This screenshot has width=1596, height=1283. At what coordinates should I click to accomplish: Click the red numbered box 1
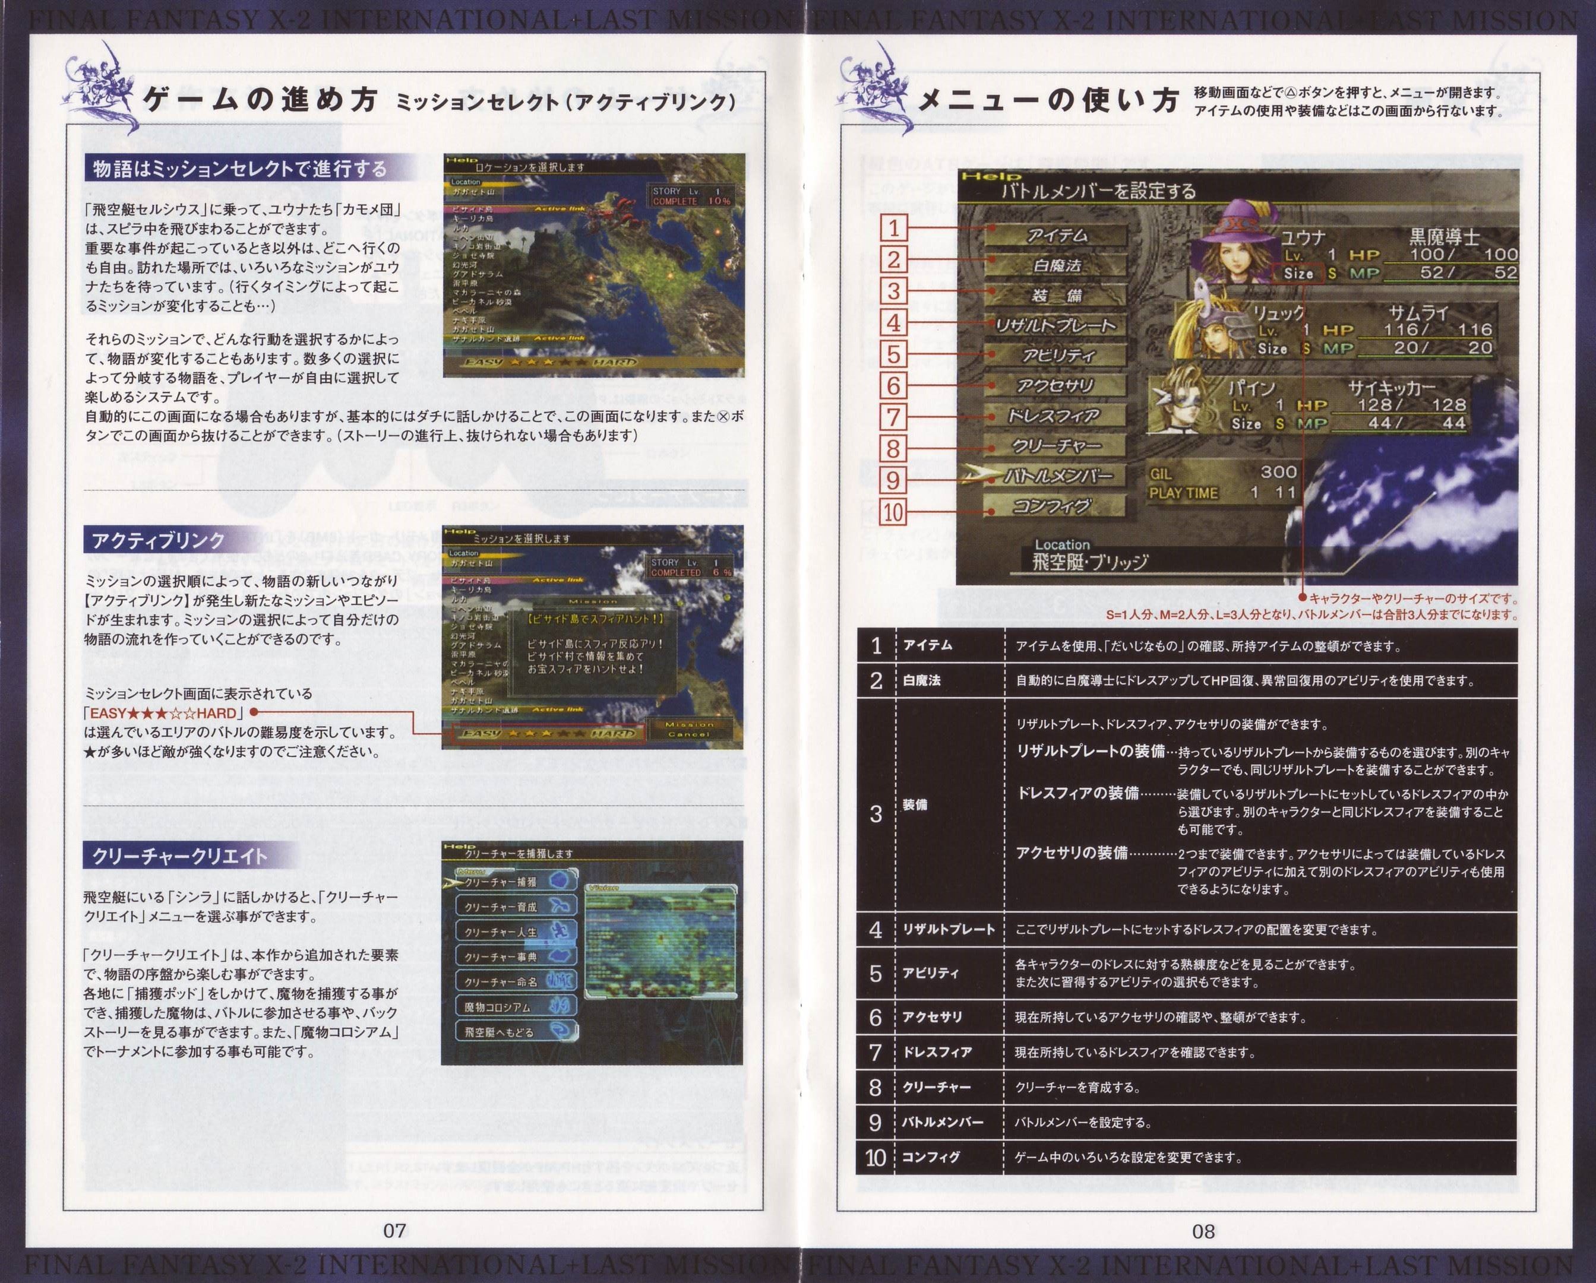point(895,228)
